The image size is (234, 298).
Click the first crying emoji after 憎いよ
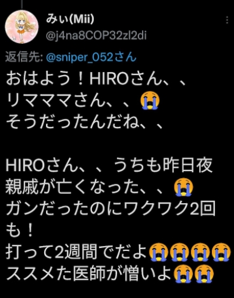[x=183, y=274]
